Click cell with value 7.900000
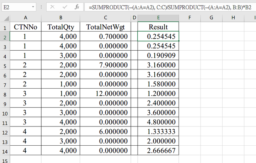The height and width of the screenshot is (163, 256). tap(106, 65)
